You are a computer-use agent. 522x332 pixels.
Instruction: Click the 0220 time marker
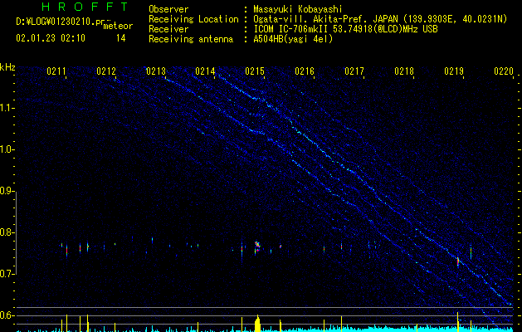pos(504,71)
